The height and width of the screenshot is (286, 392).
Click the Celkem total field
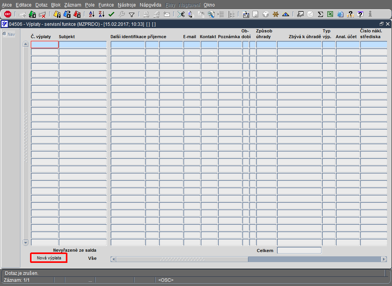pyautogui.click(x=299, y=250)
